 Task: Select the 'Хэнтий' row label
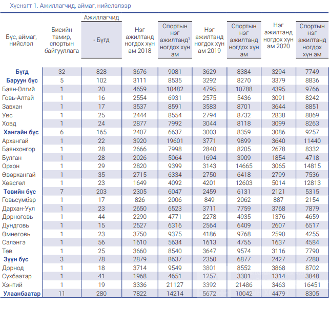tap(12, 285)
